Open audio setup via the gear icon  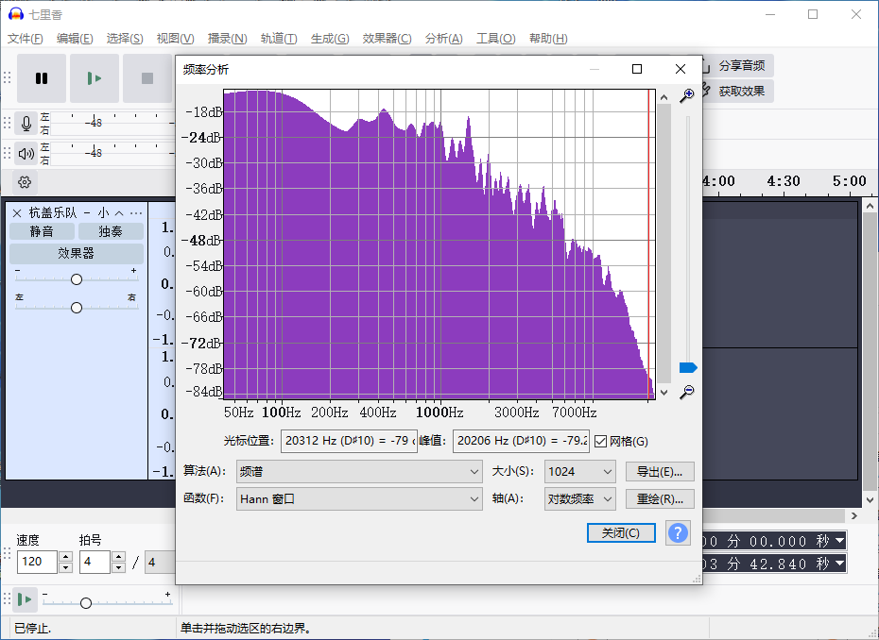tap(24, 181)
